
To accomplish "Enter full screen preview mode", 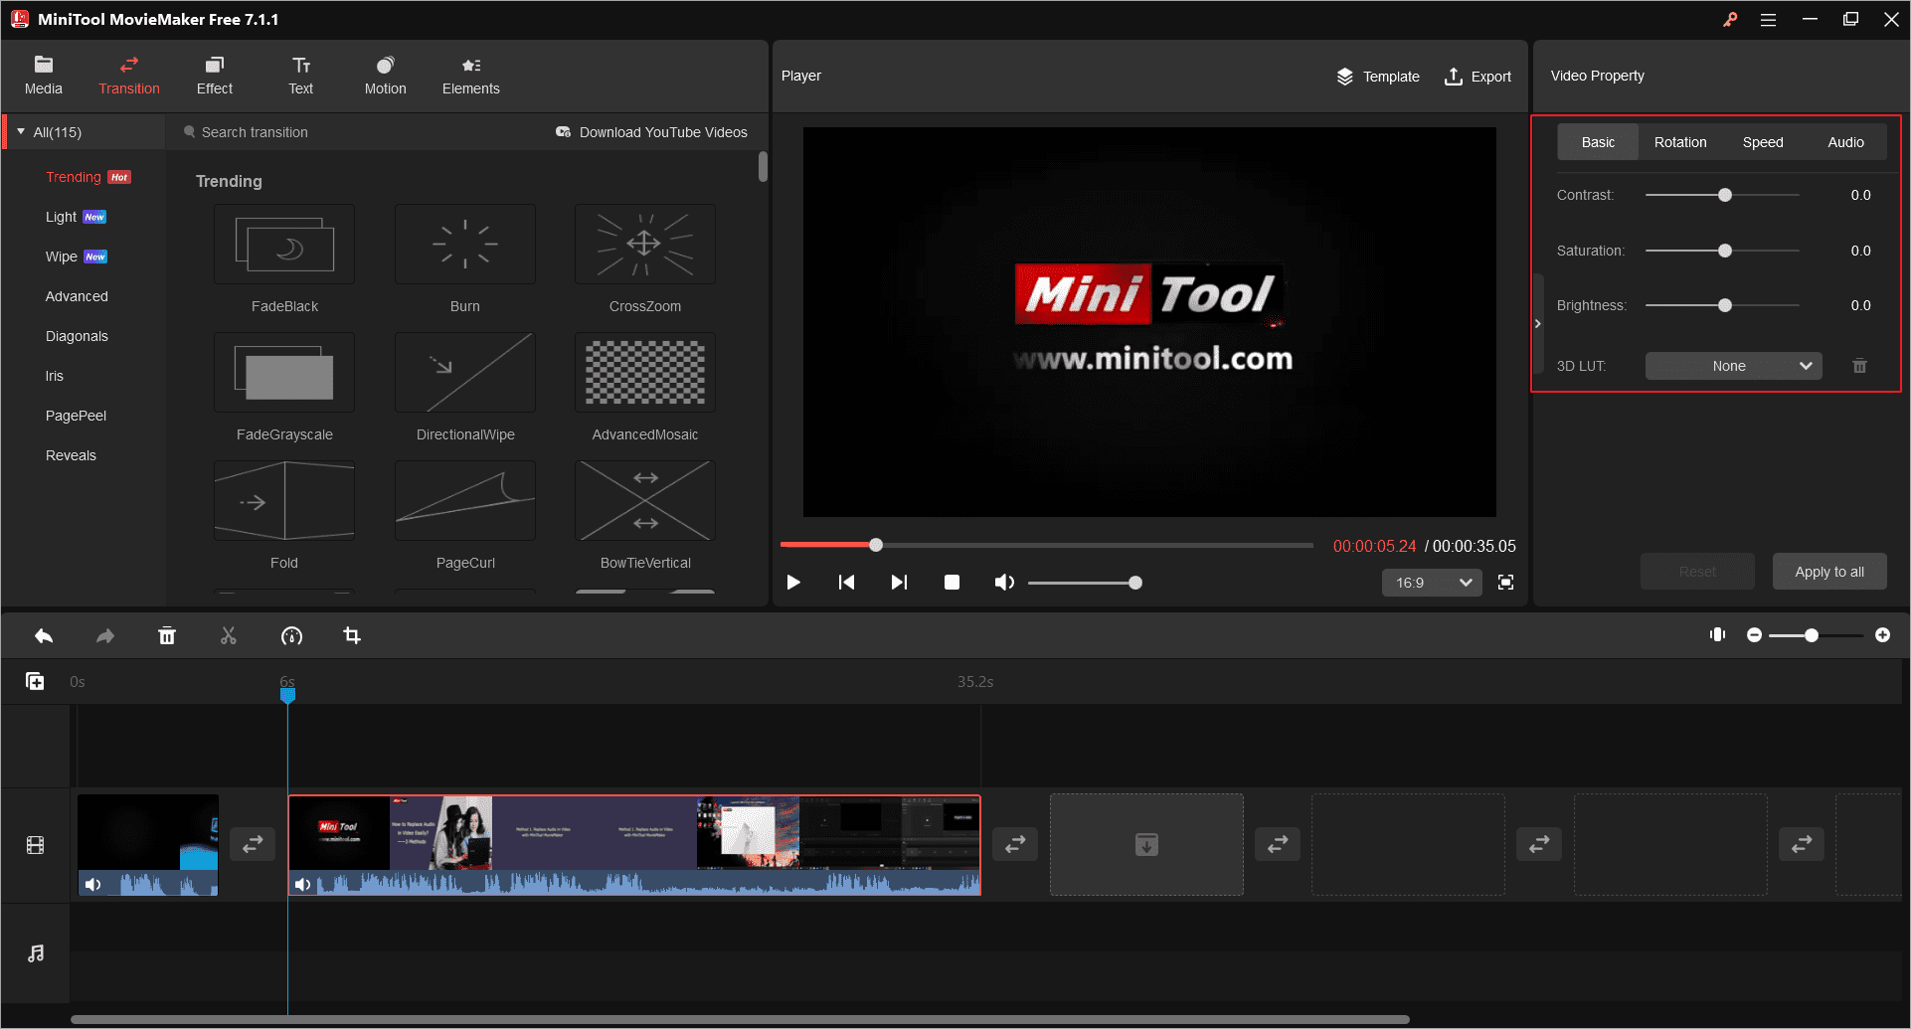I will 1506,583.
